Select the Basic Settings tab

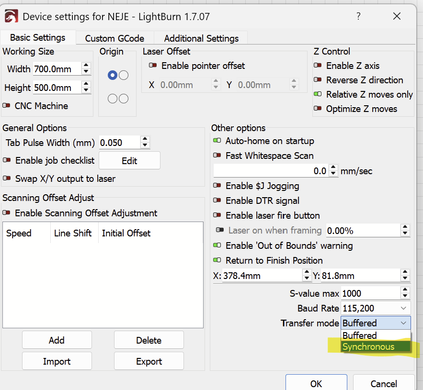coord(38,37)
